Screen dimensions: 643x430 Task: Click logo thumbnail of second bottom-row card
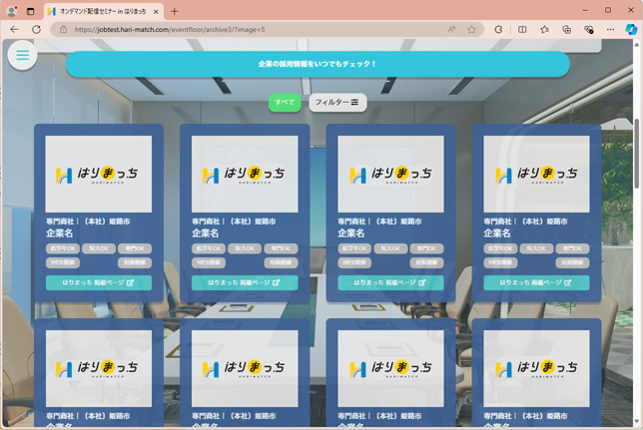[245, 368]
